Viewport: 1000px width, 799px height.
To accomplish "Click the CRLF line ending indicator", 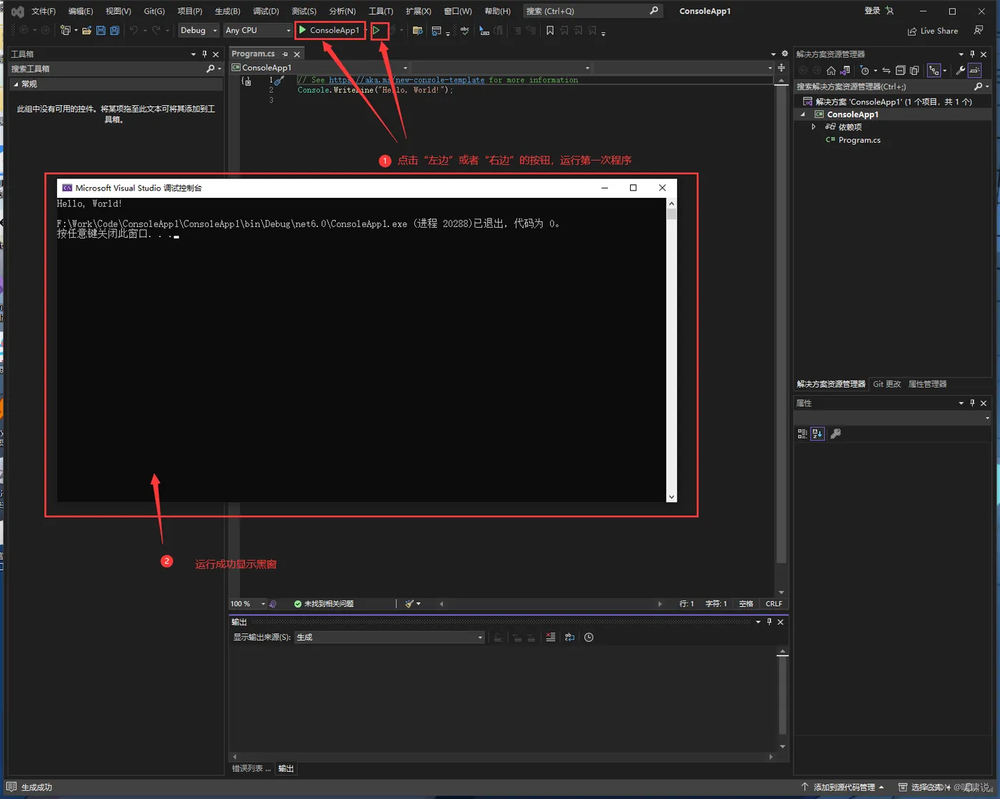I will (774, 604).
